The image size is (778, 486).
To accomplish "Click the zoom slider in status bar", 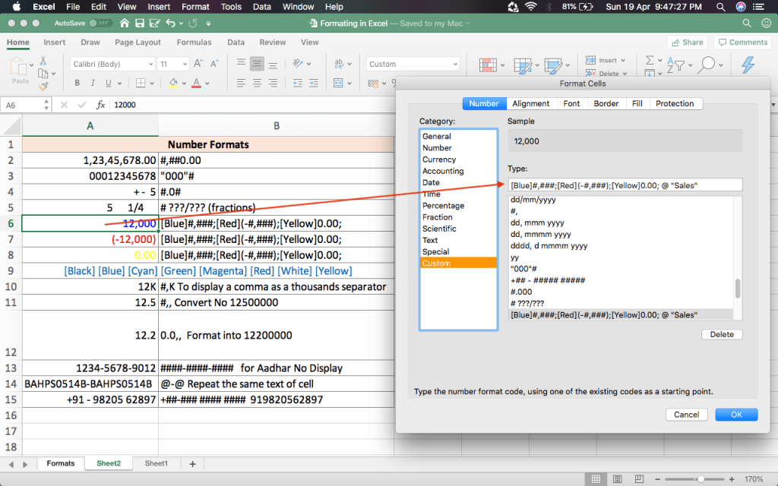I will pos(700,479).
